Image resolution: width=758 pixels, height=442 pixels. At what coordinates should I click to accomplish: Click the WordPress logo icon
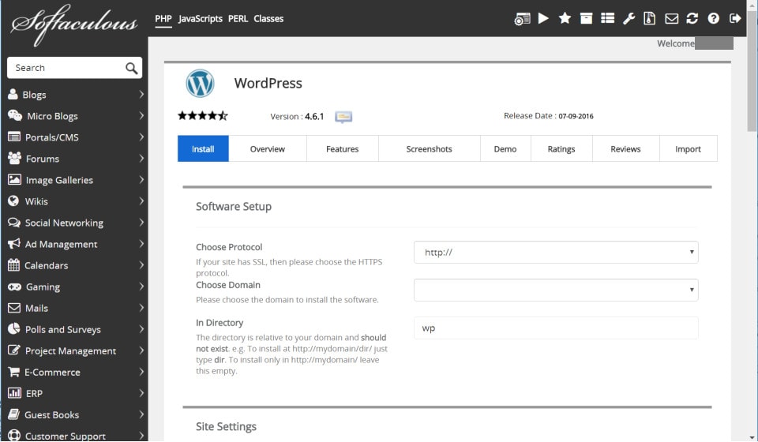[200, 83]
